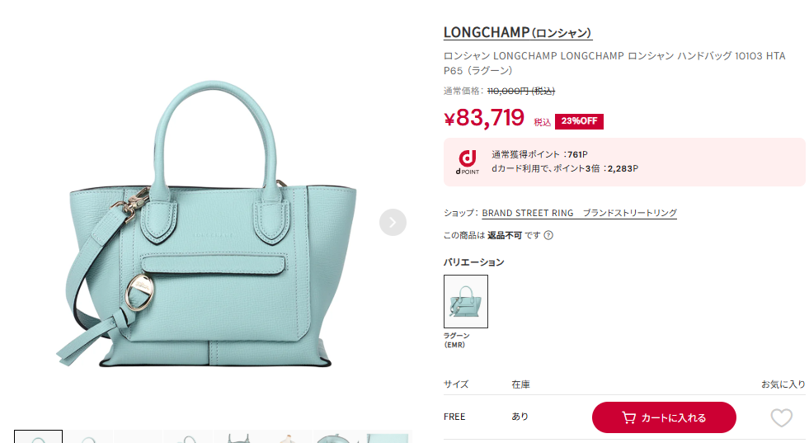
Task: Click the d POINT logo
Action: pos(468,163)
